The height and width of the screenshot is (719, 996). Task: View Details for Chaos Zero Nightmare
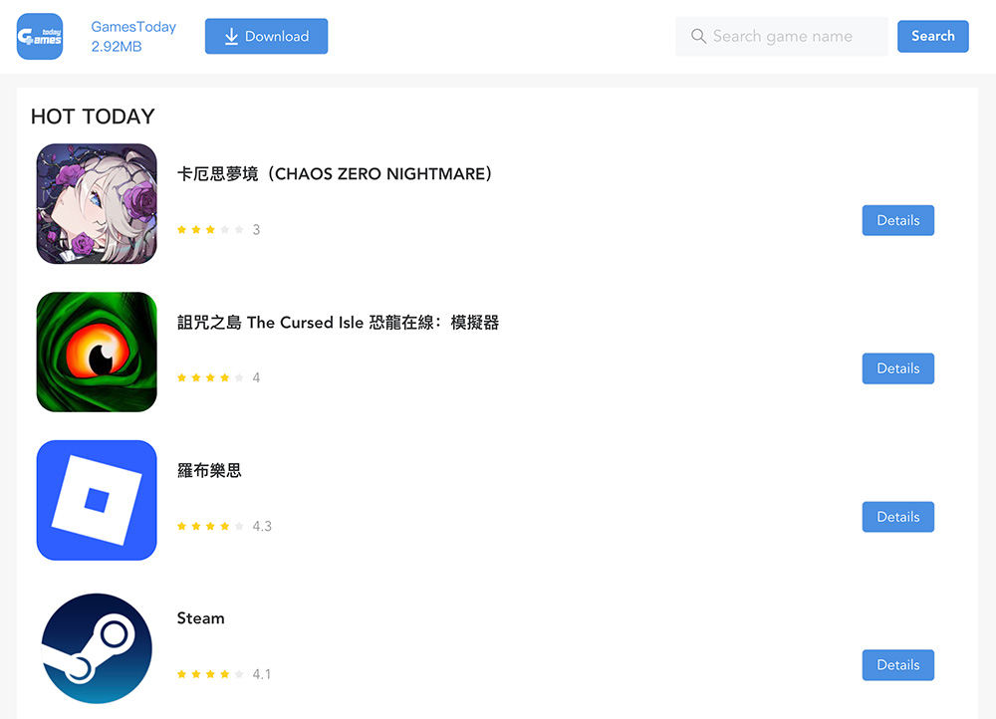click(897, 220)
